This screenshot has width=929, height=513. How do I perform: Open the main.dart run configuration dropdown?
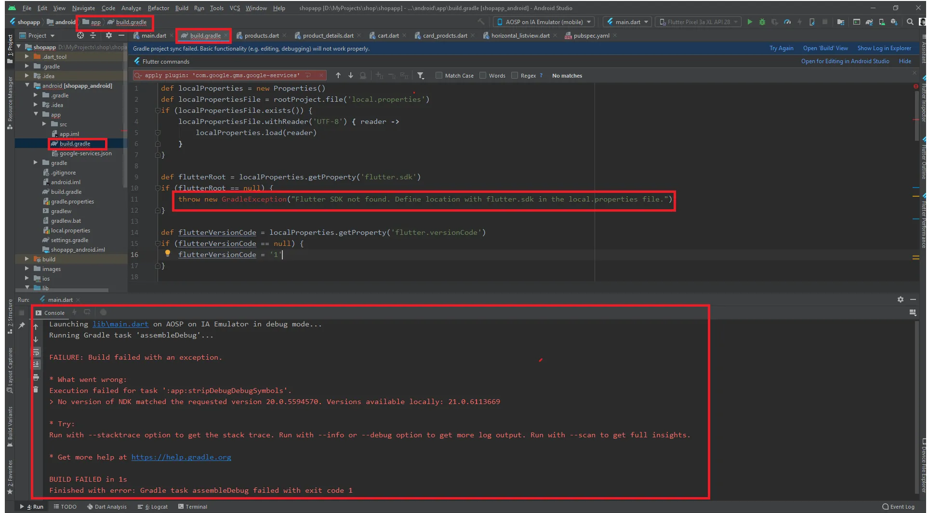628,22
